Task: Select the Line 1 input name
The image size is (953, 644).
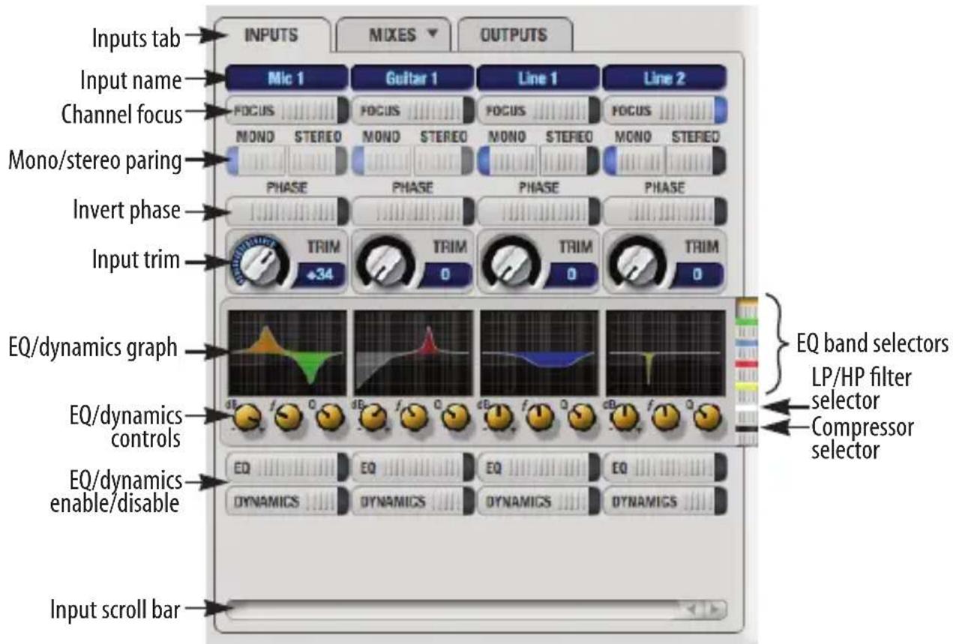Action: pyautogui.click(x=538, y=78)
